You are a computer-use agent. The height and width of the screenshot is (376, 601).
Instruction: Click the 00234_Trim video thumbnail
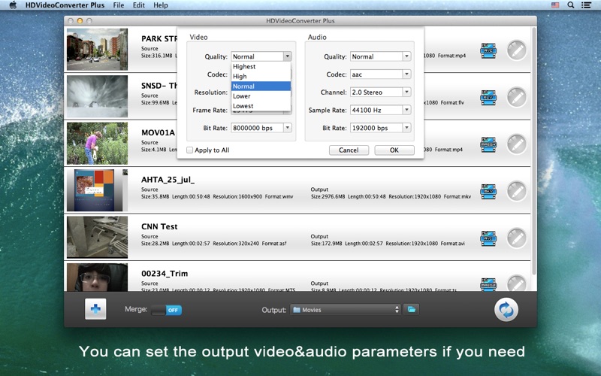97,277
